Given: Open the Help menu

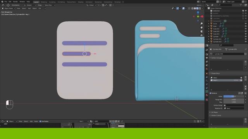Looking at the screenshot, I should pyautogui.click(x=28, y=2).
